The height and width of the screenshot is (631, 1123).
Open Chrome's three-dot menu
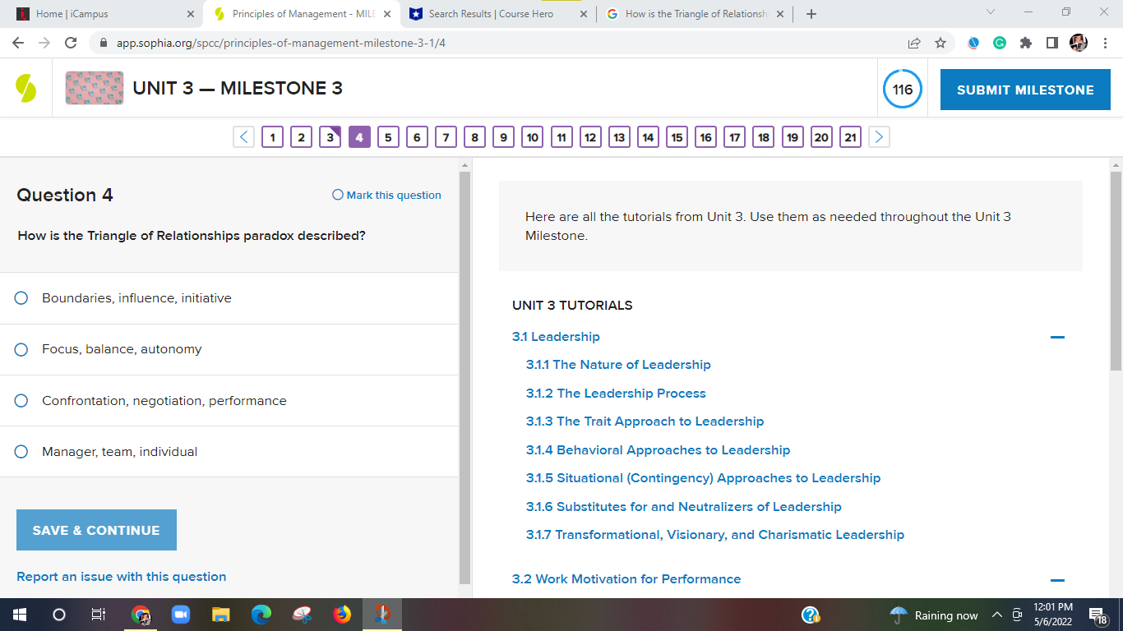pos(1106,43)
